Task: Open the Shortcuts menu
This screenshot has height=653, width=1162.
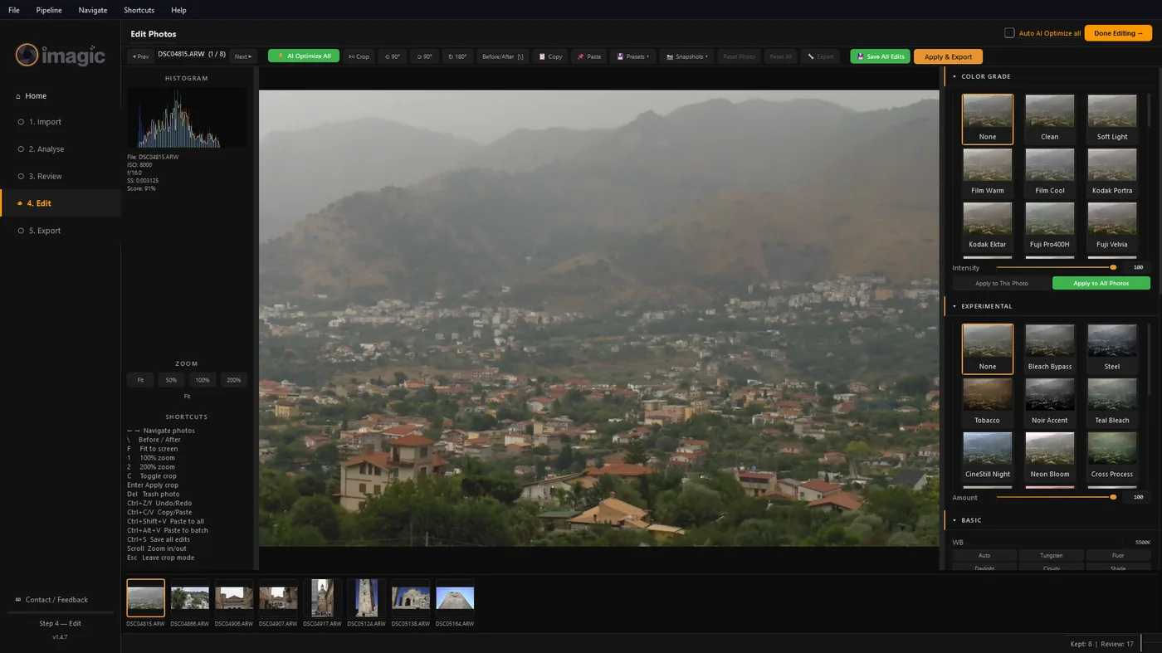Action: [139, 10]
